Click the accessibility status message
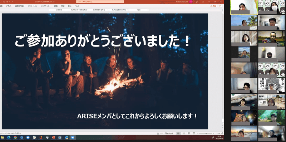This screenshot has height=142, width=286. tap(11, 133)
